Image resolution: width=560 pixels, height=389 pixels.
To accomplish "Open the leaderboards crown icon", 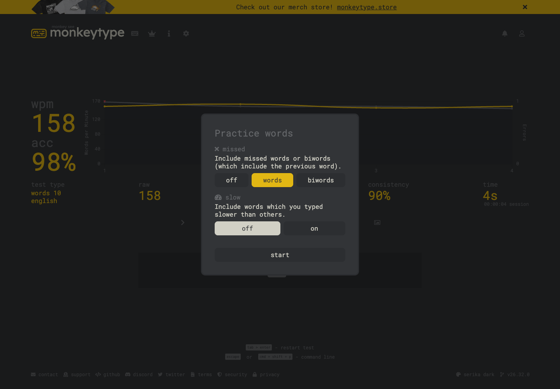I will point(152,33).
